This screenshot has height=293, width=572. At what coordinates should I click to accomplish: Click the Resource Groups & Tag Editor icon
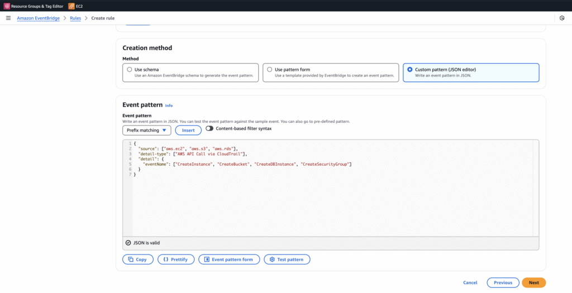click(x=7, y=6)
